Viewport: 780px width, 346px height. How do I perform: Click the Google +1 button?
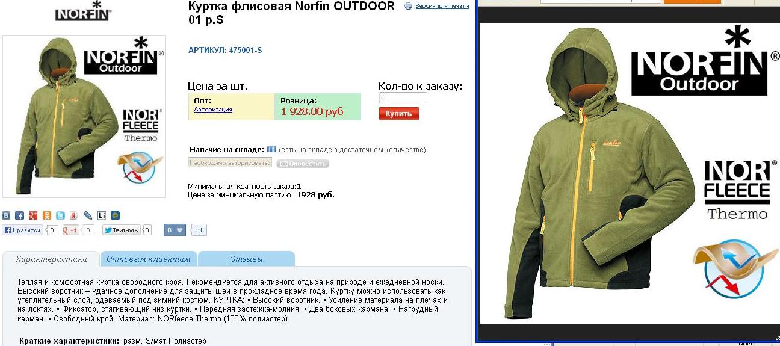pyautogui.click(x=71, y=230)
